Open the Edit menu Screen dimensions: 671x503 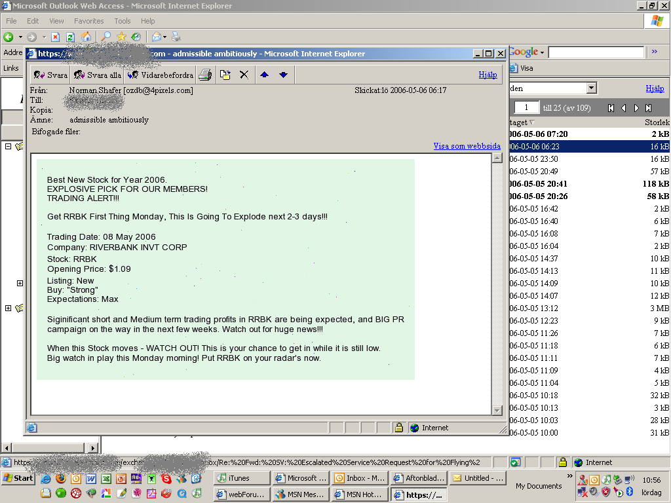pyautogui.click(x=33, y=21)
